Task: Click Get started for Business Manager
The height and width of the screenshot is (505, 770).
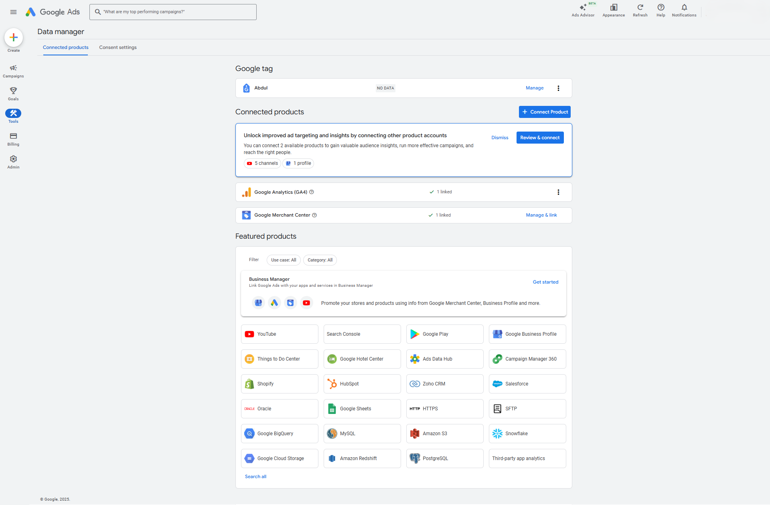Action: (x=545, y=282)
